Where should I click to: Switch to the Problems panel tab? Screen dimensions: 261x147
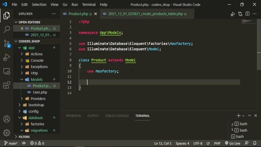click(73, 116)
